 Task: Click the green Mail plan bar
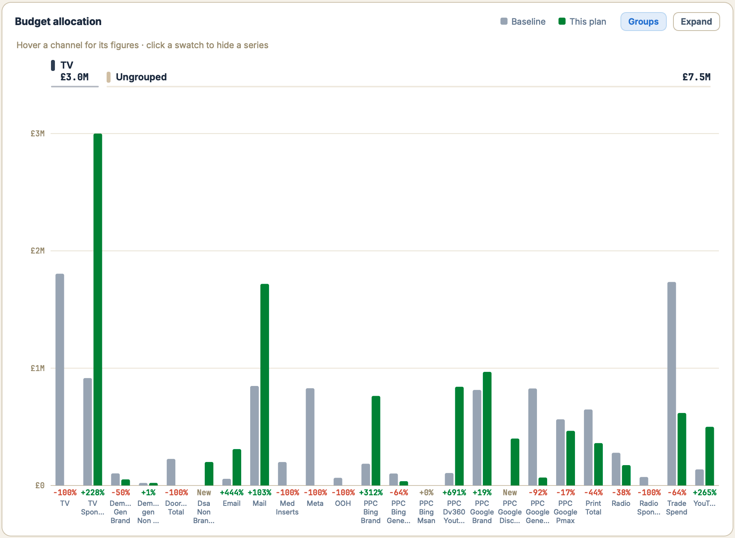265,385
